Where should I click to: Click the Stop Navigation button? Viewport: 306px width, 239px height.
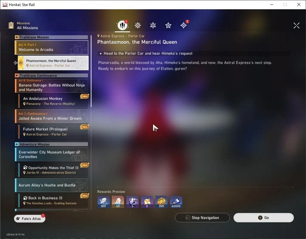[203, 218]
